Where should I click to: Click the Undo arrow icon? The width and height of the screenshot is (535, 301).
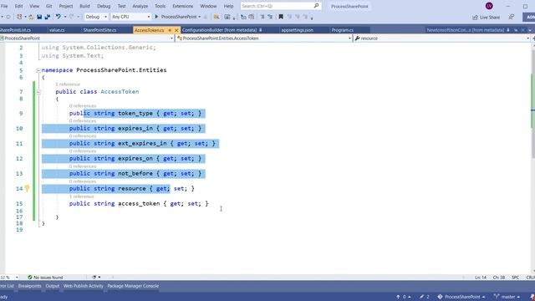[x=59, y=17]
